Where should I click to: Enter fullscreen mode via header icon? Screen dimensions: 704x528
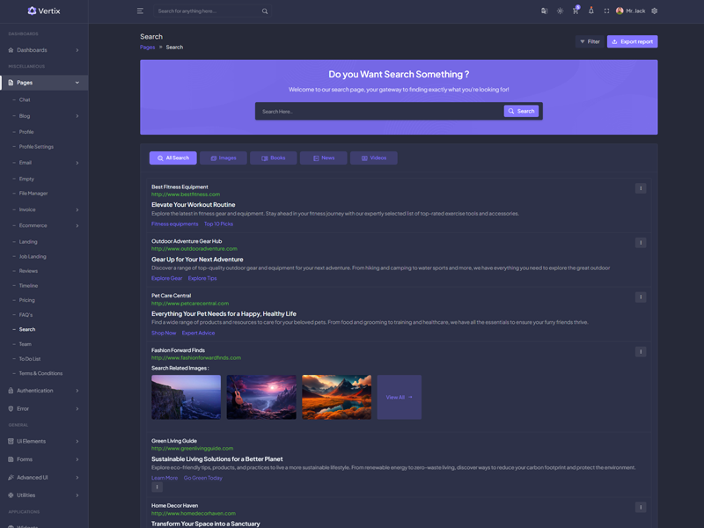606,11
